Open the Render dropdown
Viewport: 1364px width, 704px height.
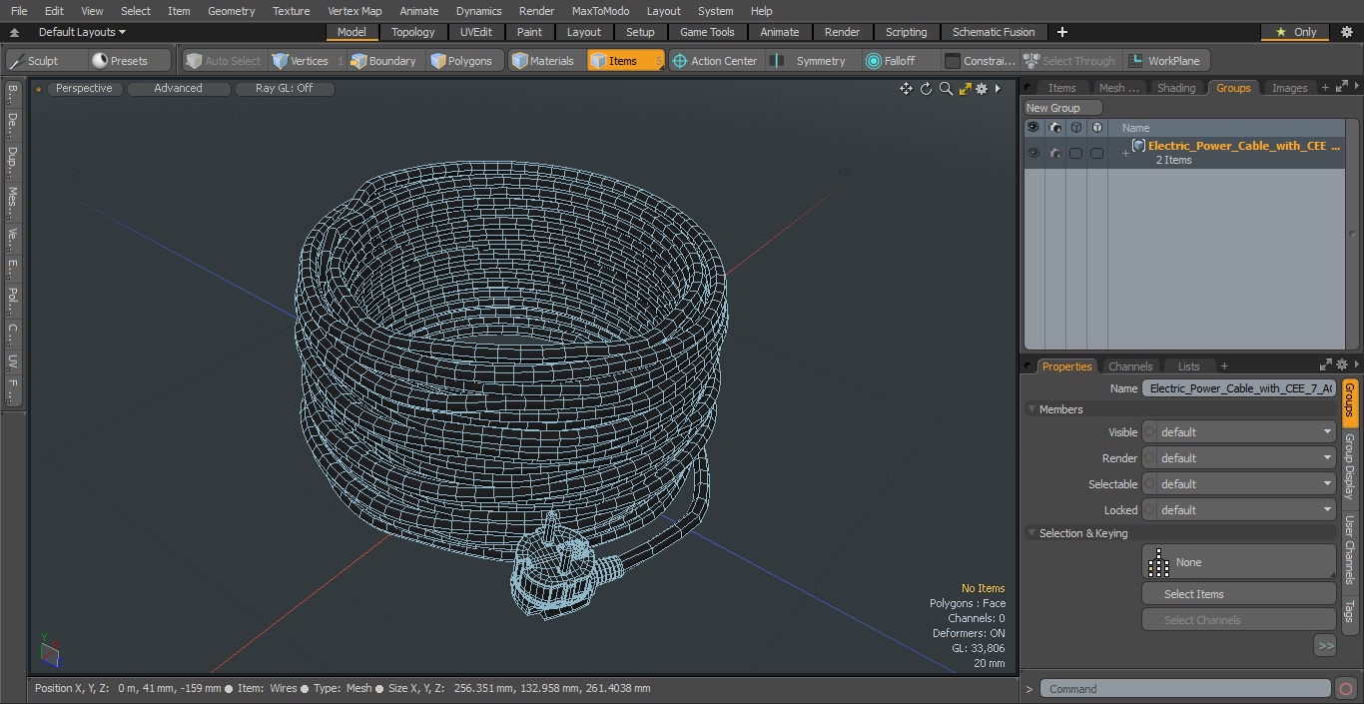1238,458
